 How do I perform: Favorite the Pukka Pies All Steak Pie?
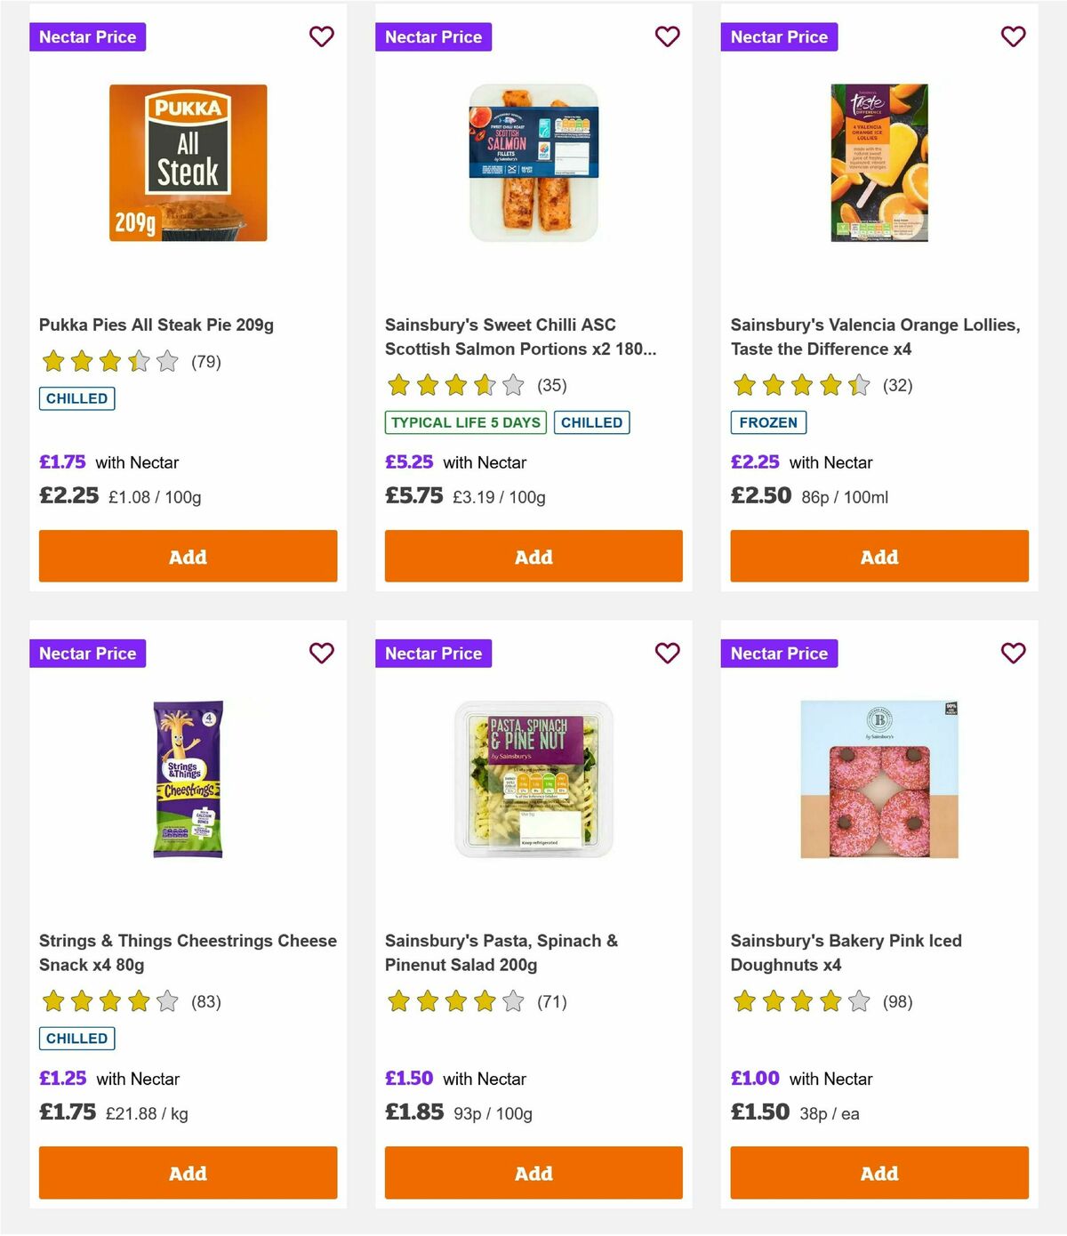coord(321,36)
